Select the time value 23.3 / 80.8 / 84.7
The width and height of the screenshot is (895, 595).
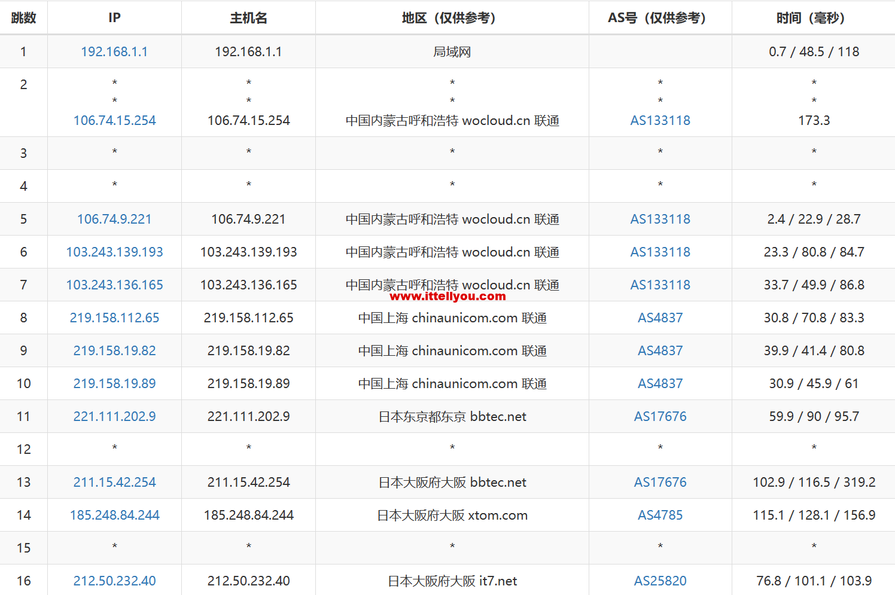(814, 252)
